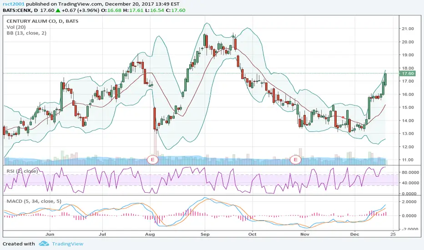The image size is (424, 250).
Task: Open the rsct2001 author link
Action: [x=14, y=4]
